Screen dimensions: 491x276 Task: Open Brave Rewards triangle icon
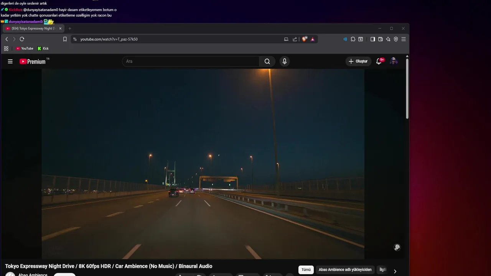click(x=313, y=39)
